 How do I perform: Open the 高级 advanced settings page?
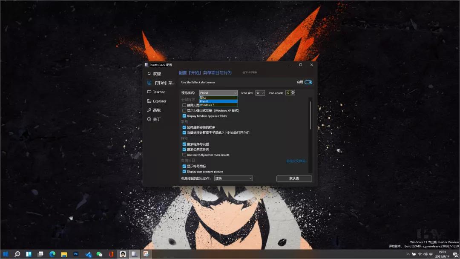[x=156, y=110]
